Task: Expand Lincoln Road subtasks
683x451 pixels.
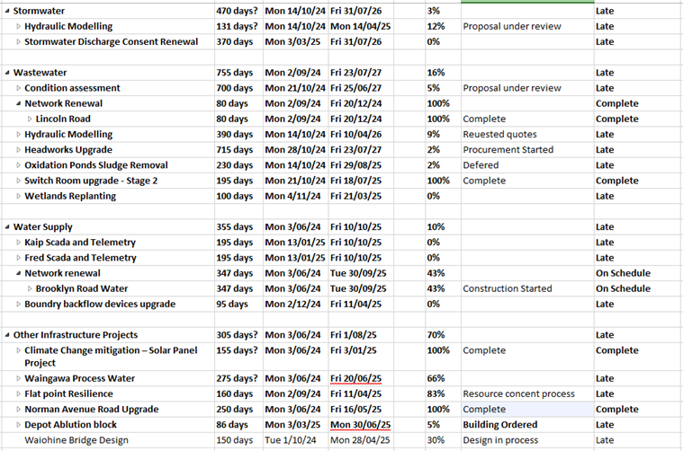Action: 30,119
